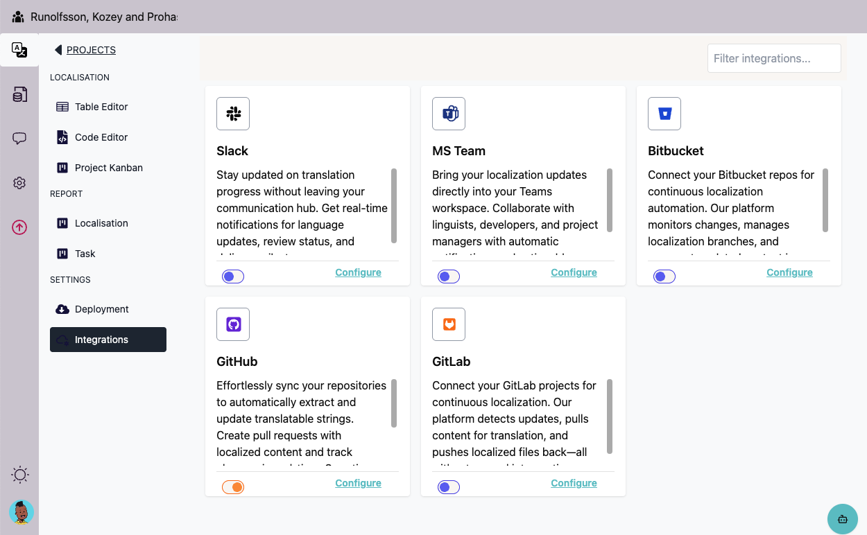867x535 pixels.
Task: Configure the MS Team integration
Action: [x=574, y=272]
